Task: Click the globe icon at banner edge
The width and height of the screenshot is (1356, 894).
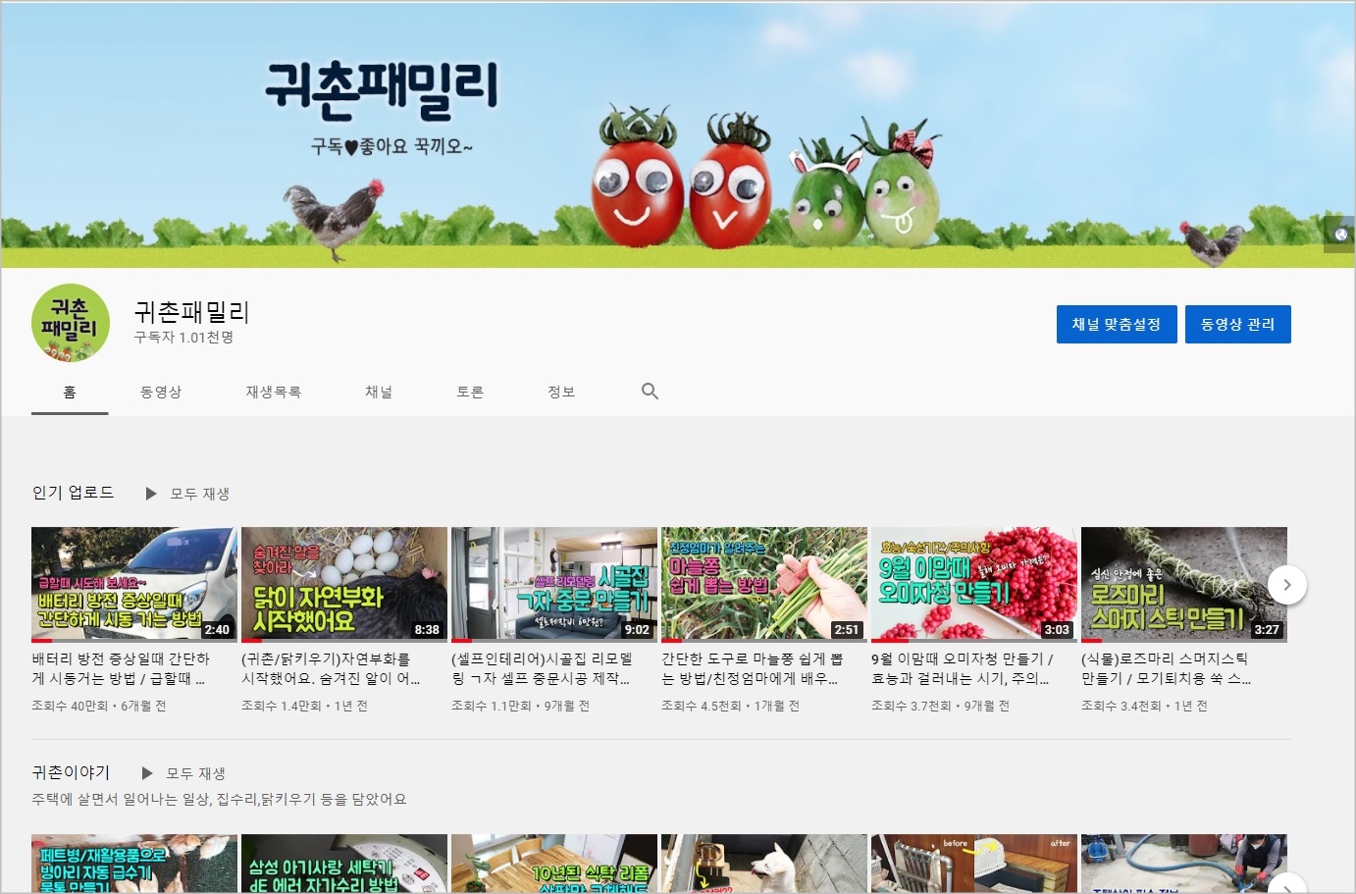Action: coord(1340,235)
